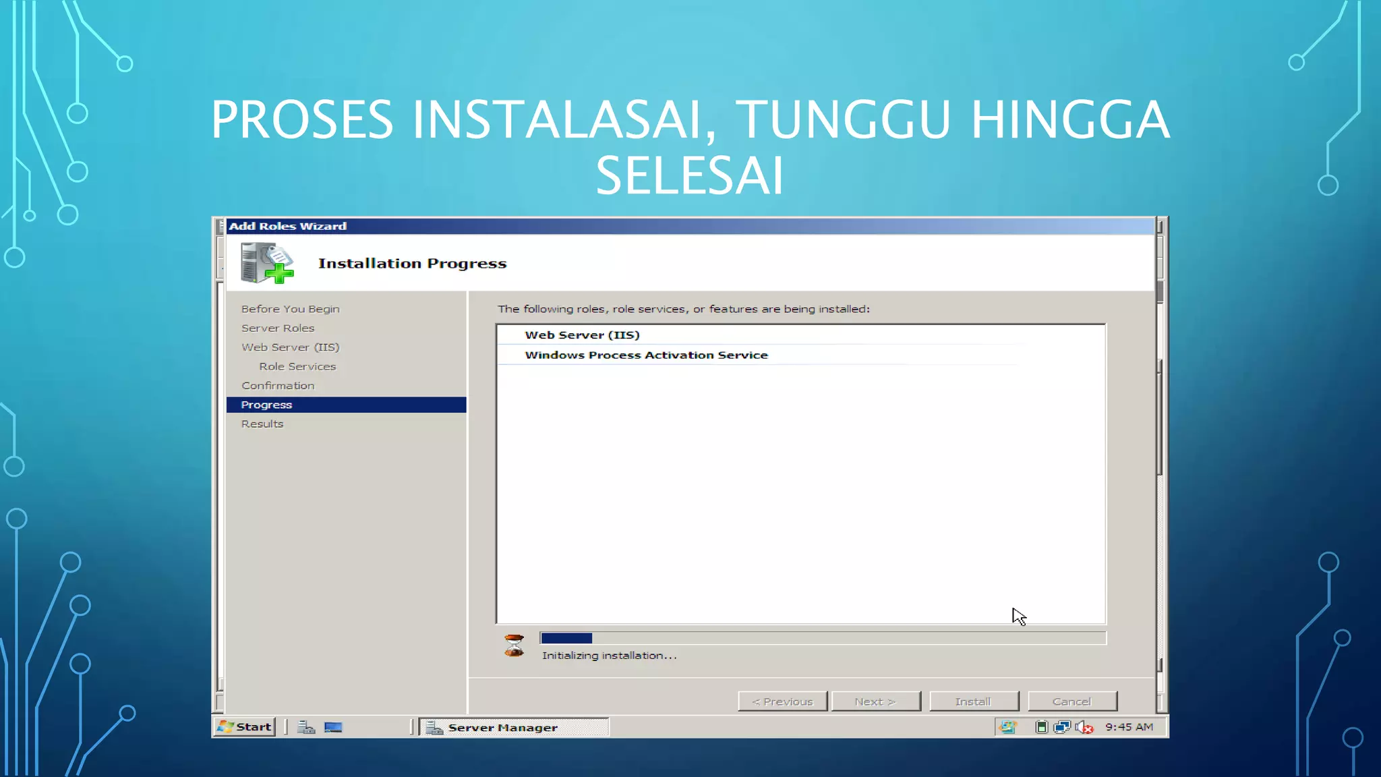This screenshot has width=1381, height=777.
Task: Click the hourglass installation status icon
Action: click(515, 645)
